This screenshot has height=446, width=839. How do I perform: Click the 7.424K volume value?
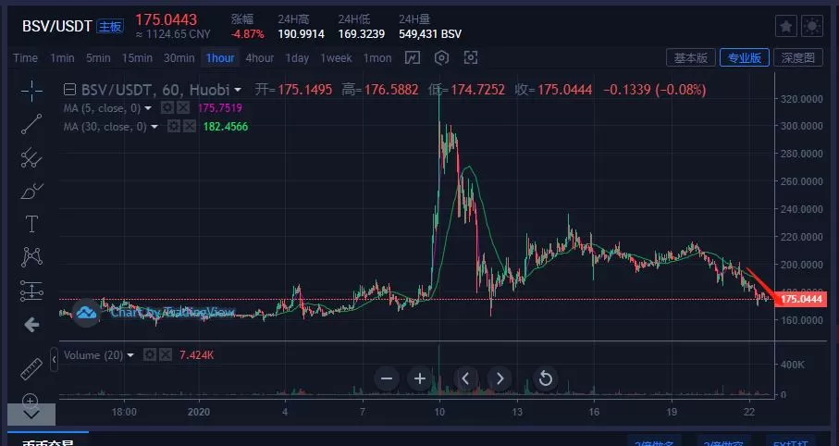[x=196, y=354]
